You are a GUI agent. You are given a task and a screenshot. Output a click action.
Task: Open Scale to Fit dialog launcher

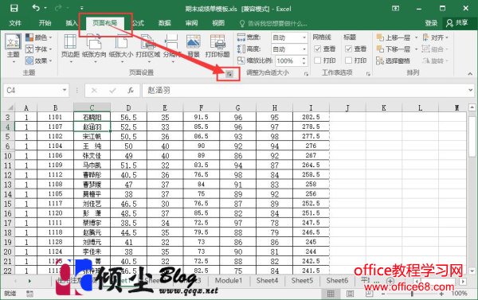pyautogui.click(x=306, y=74)
